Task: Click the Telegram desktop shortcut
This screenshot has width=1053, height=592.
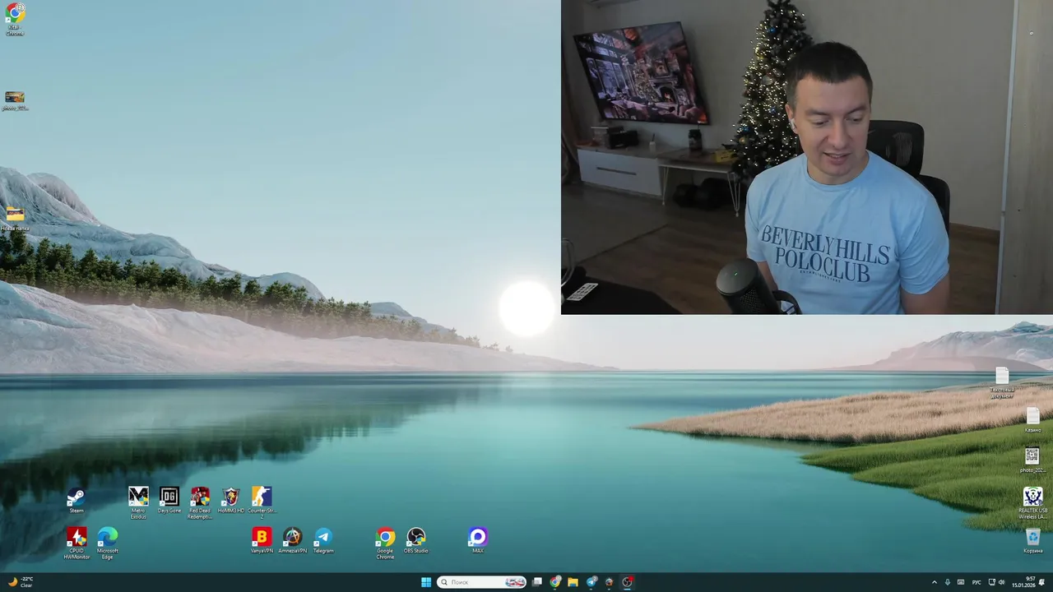Action: (x=323, y=540)
